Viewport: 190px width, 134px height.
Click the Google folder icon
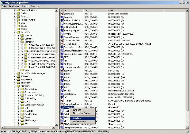coord(18,26)
